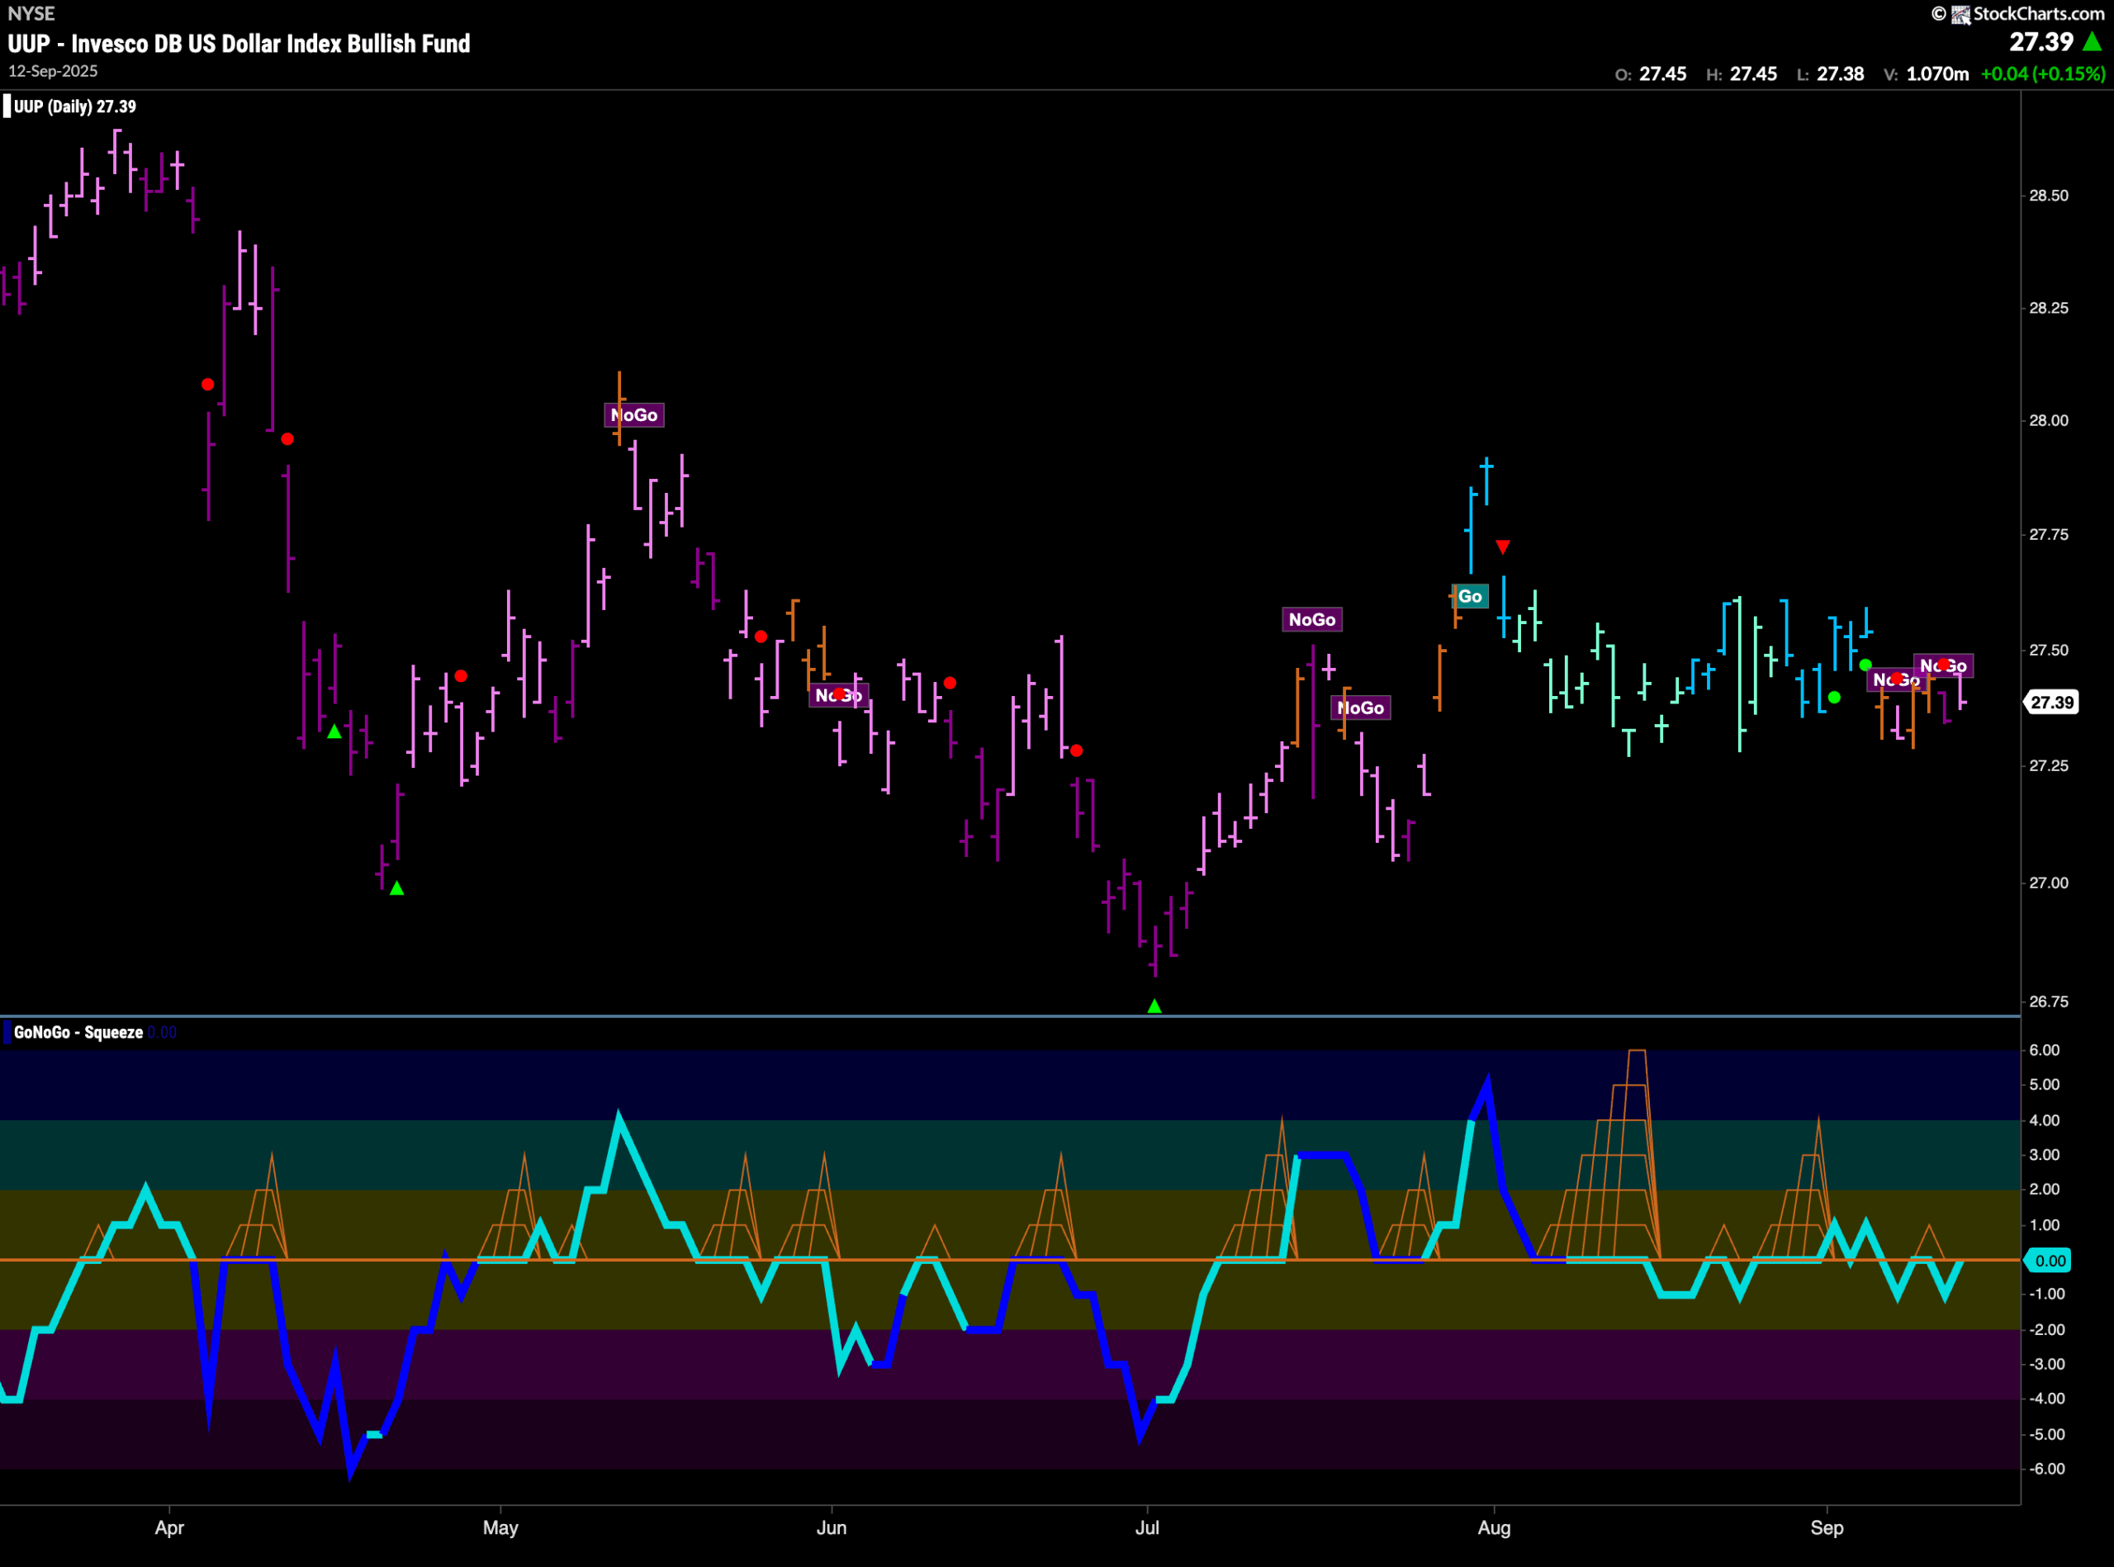Click the 28.25 price axis label
This screenshot has width=2114, height=1567.
pyautogui.click(x=2049, y=307)
